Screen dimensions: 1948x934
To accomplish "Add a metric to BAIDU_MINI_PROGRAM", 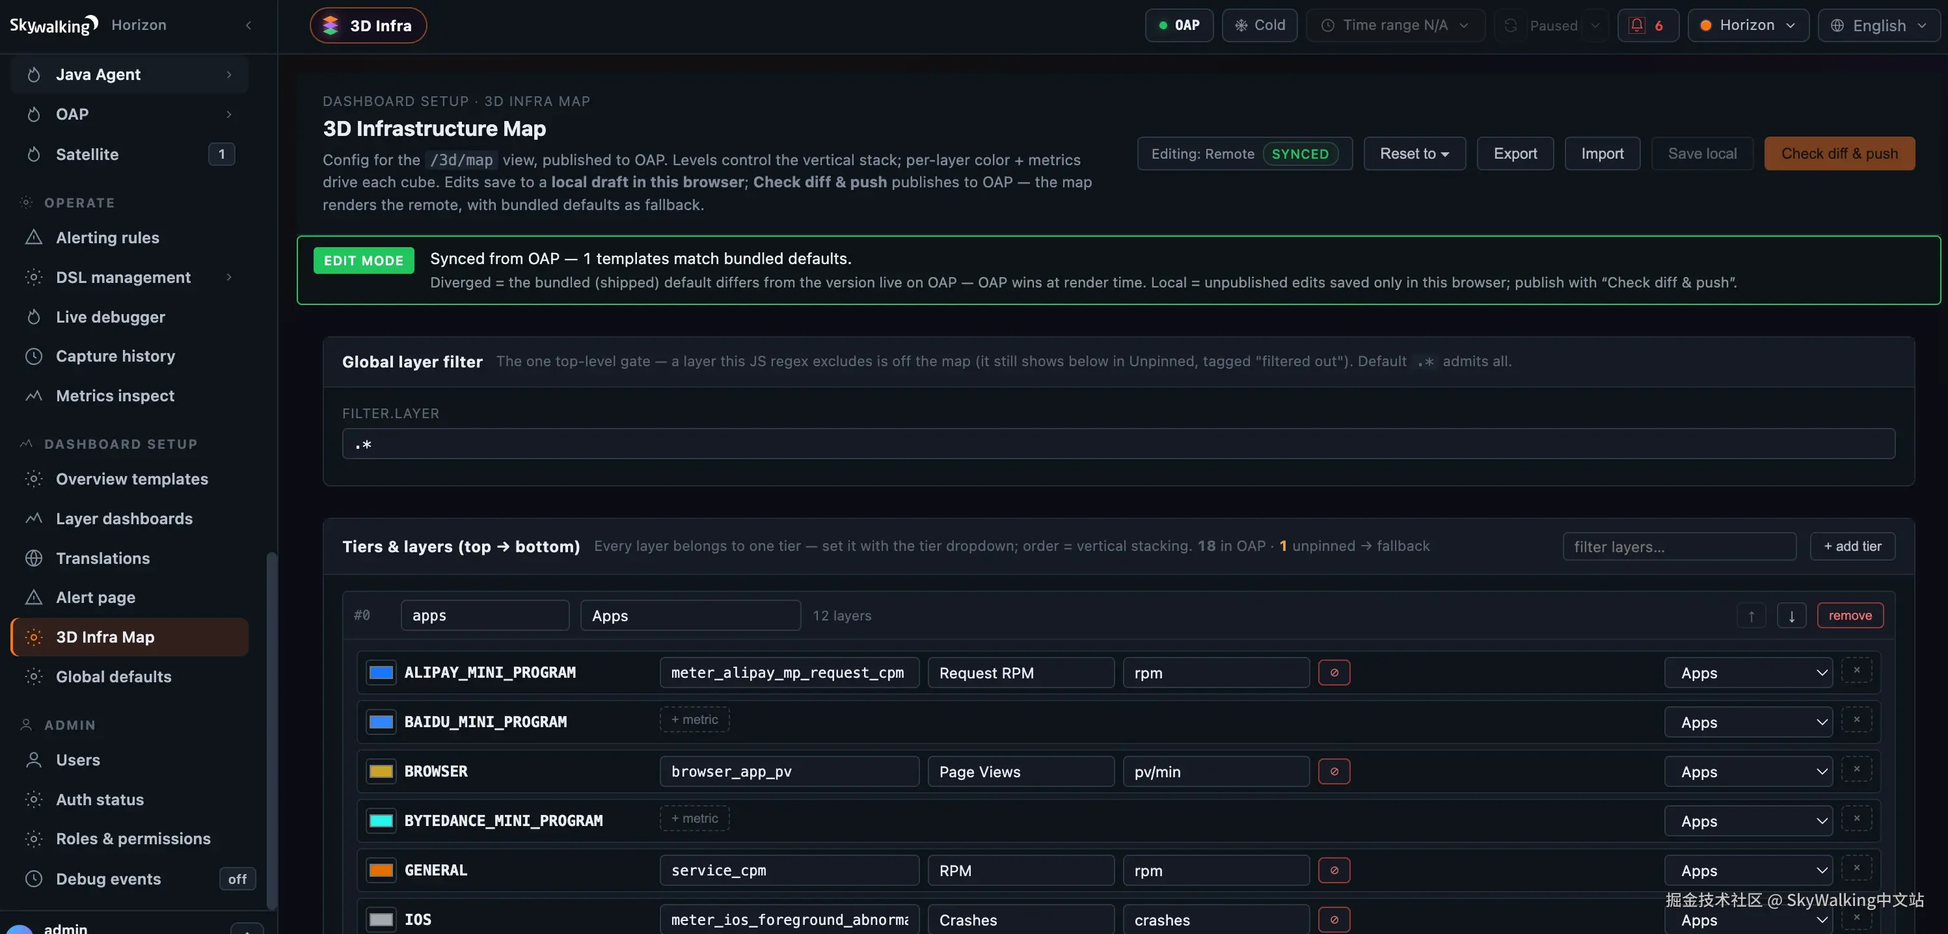I will point(694,719).
